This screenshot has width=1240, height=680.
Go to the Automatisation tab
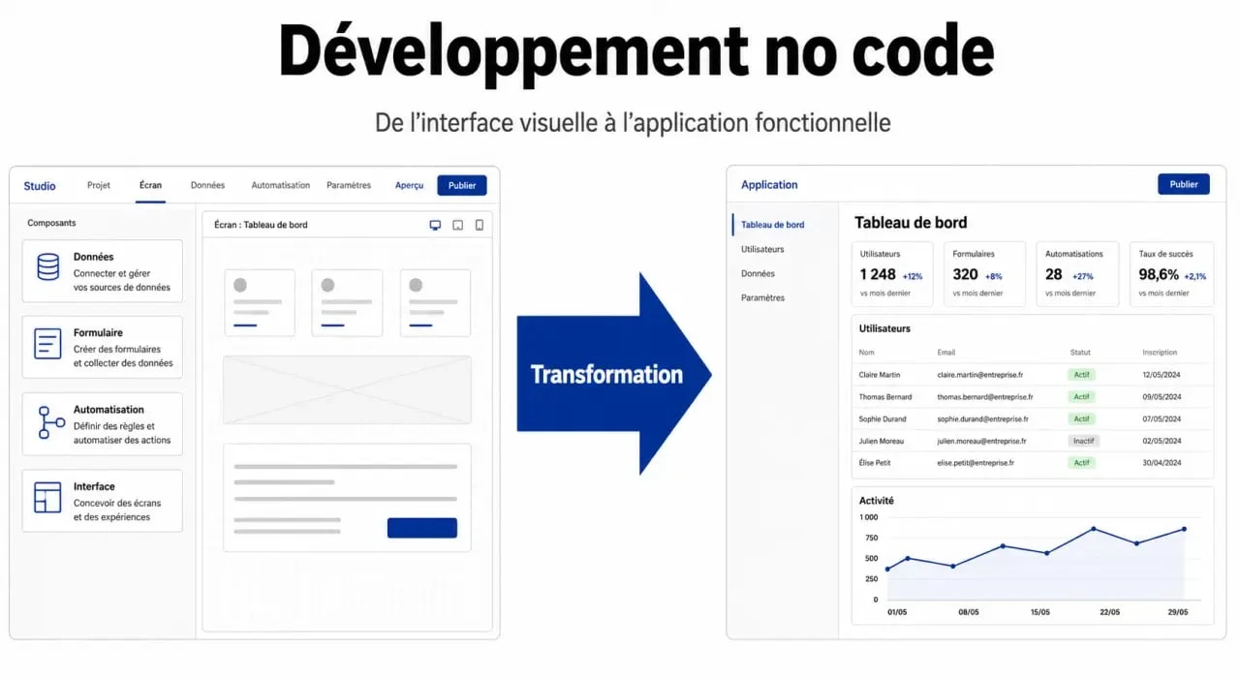click(x=281, y=185)
